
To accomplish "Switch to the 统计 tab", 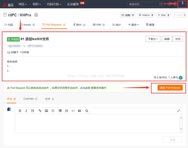I will (117, 25).
